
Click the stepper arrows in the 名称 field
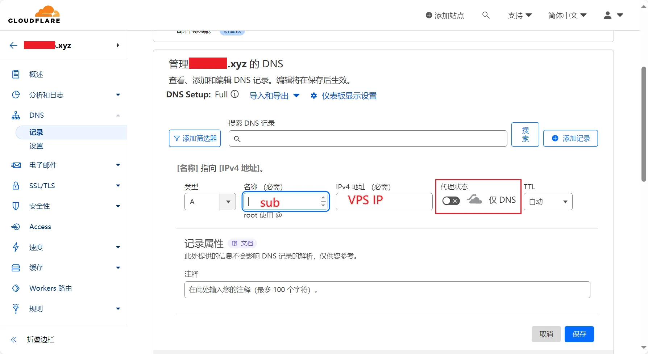point(323,202)
